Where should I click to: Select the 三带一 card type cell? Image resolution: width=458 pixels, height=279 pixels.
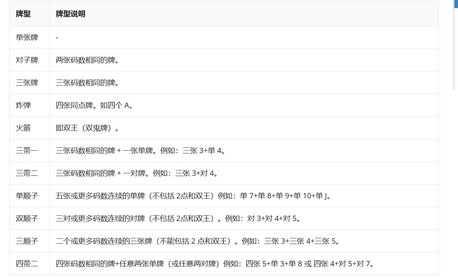point(27,151)
